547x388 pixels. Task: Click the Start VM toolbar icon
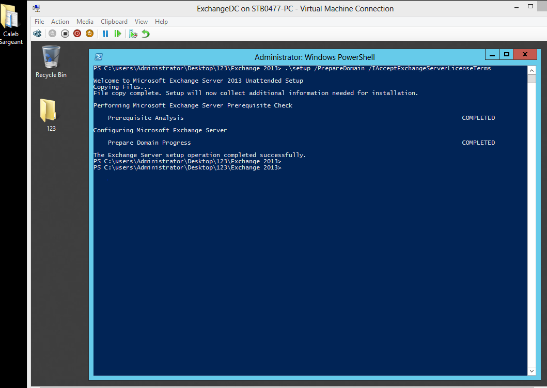[52, 34]
